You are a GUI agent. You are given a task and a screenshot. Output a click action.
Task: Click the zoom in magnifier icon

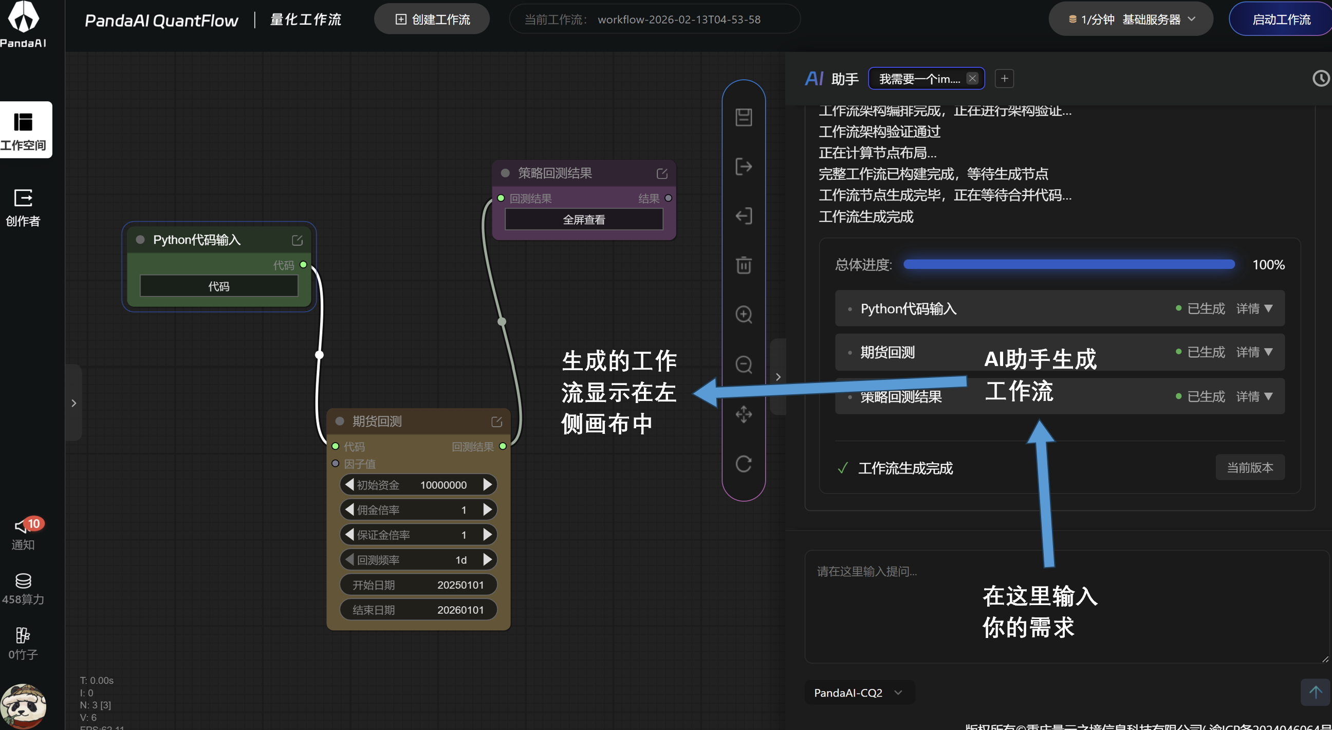click(744, 315)
